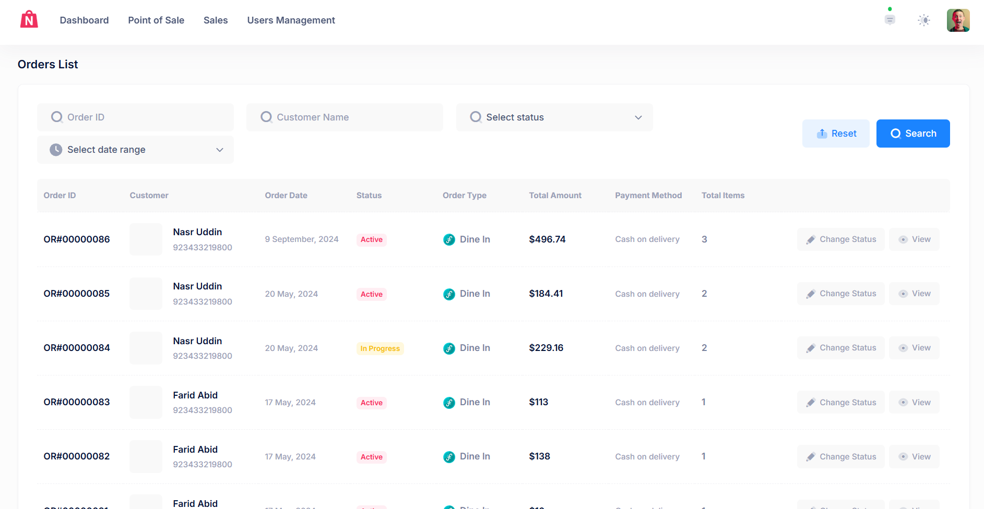Open the Point of Sale menu
Image resolution: width=984 pixels, height=509 pixels.
(156, 20)
